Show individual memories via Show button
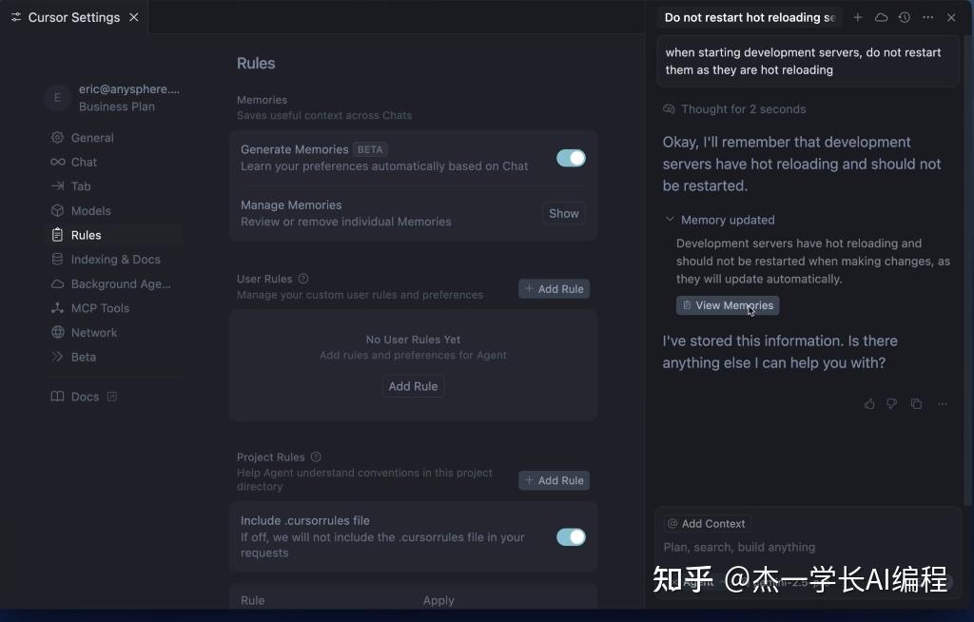 tap(563, 213)
